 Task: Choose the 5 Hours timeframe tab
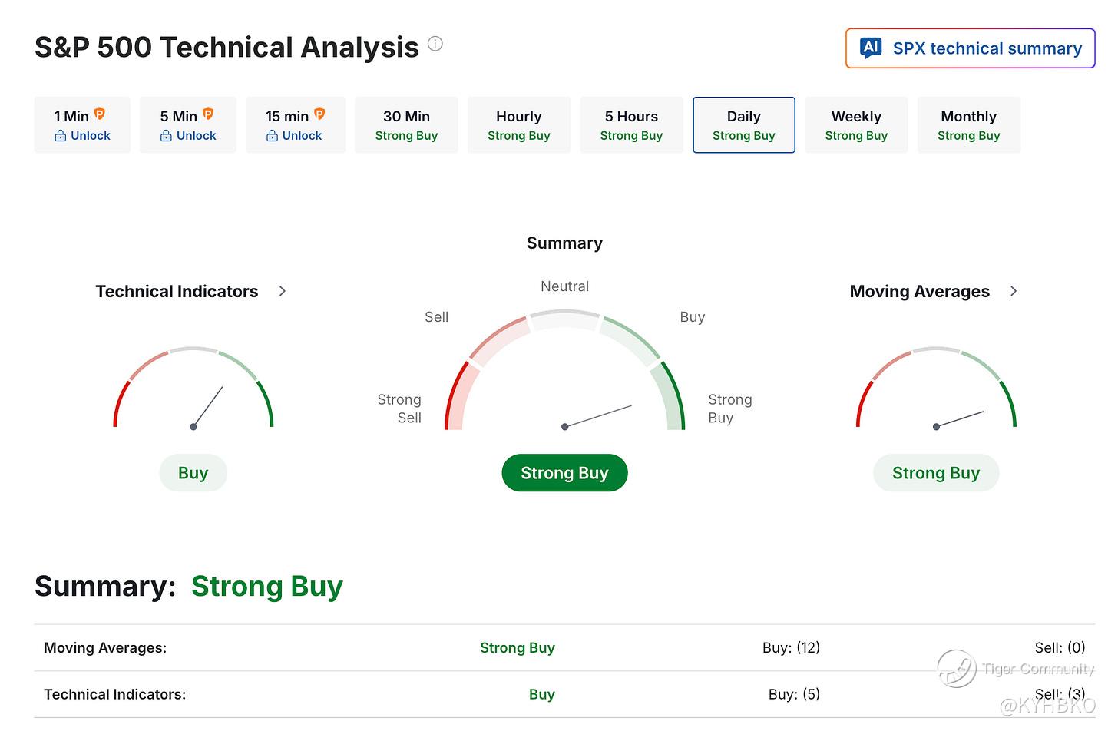(x=631, y=125)
